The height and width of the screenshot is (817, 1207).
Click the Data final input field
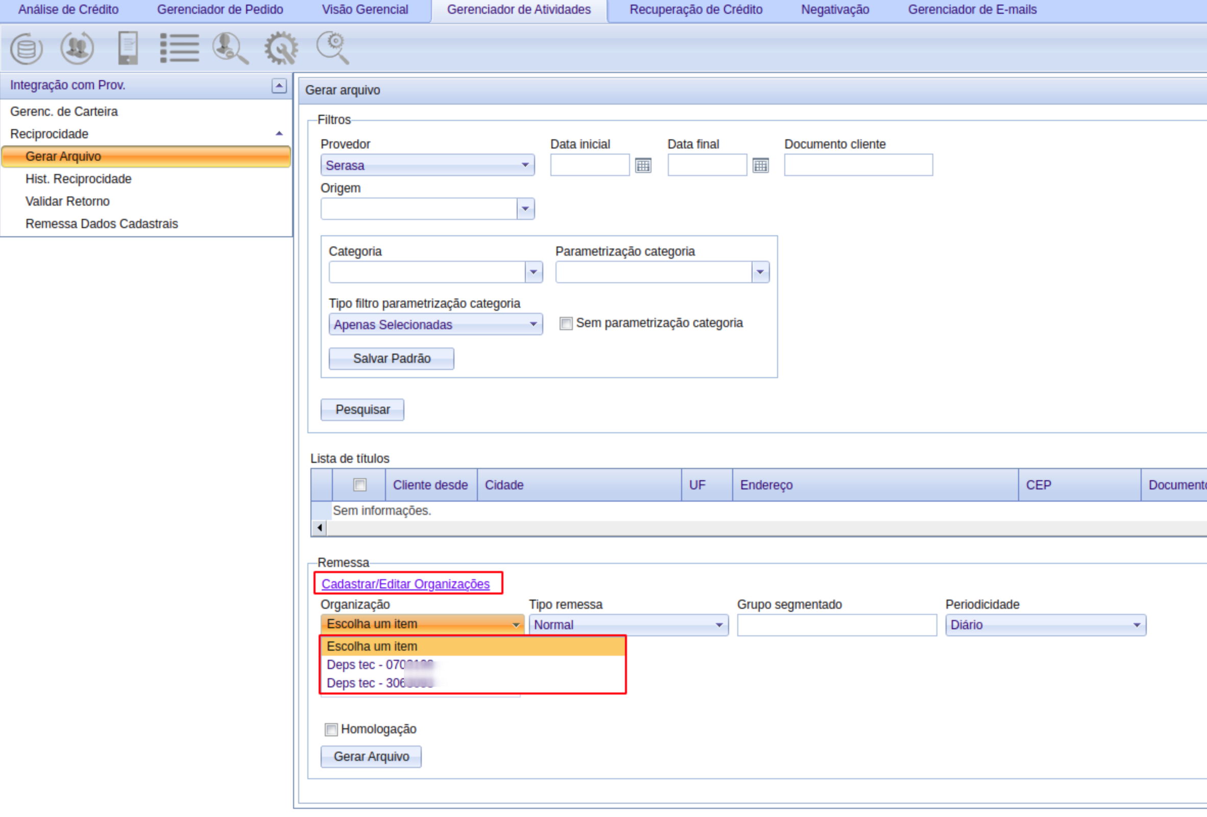click(707, 165)
